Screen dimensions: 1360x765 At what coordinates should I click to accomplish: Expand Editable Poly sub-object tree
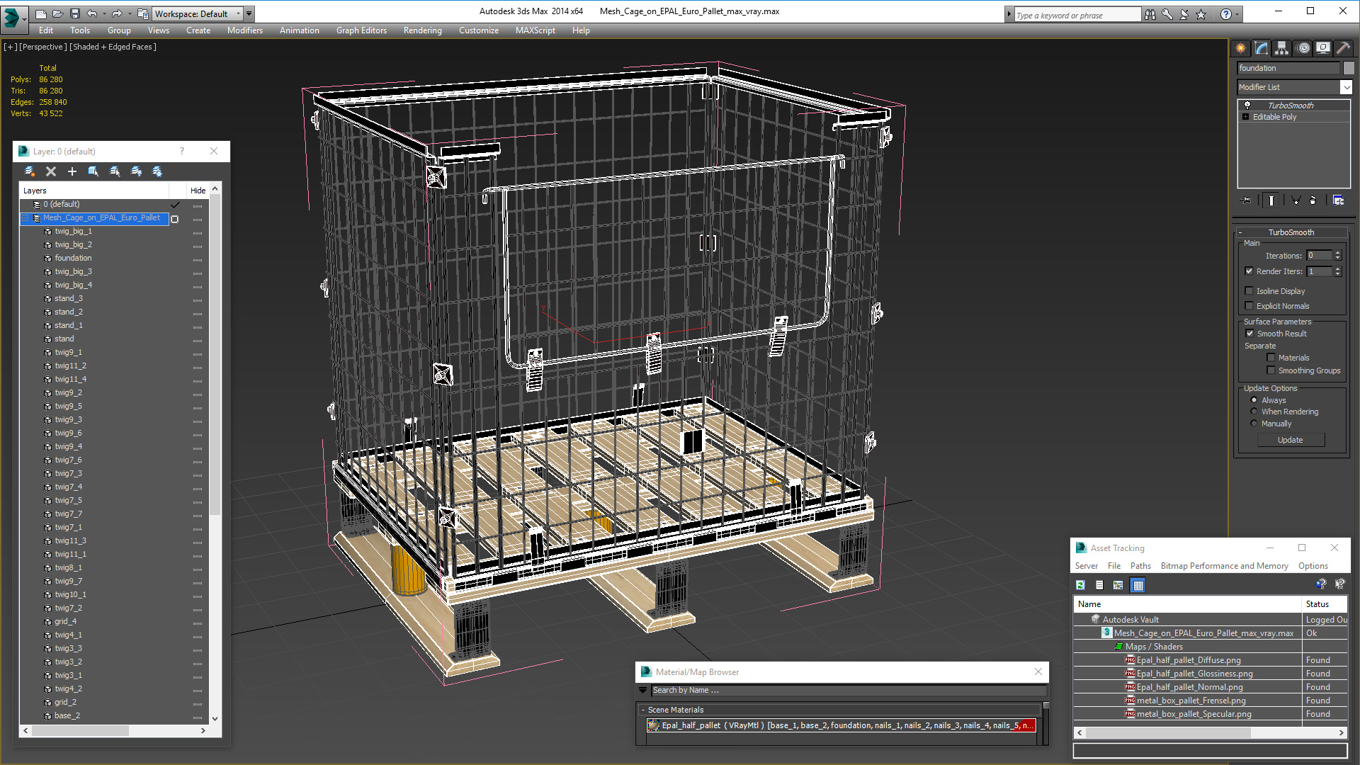(x=1245, y=117)
